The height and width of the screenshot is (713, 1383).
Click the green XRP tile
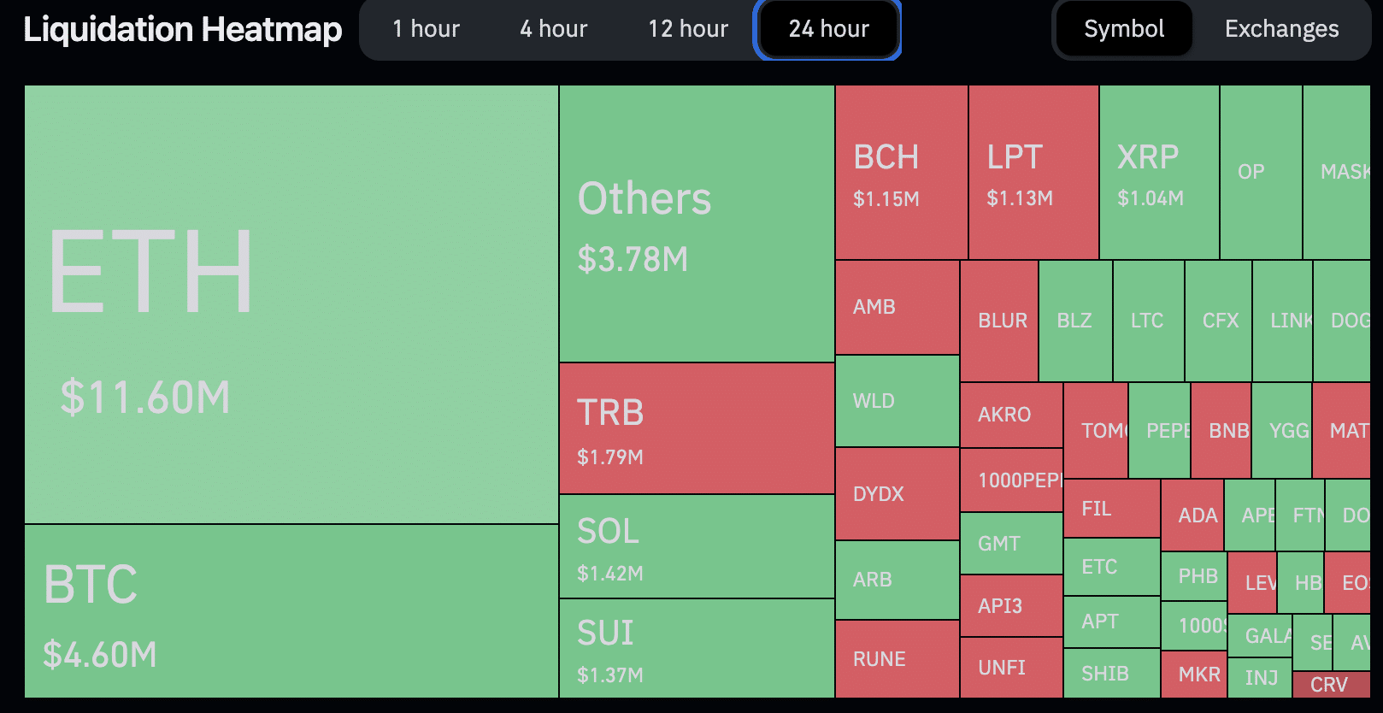(1158, 172)
